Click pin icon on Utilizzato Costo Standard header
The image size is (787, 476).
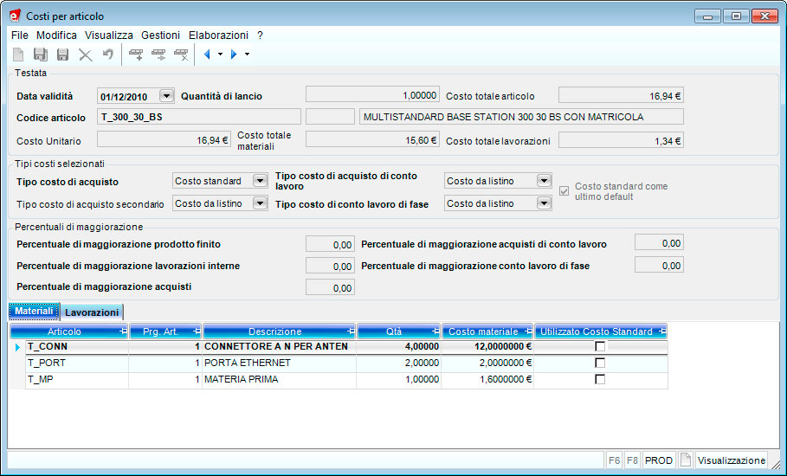point(662,331)
